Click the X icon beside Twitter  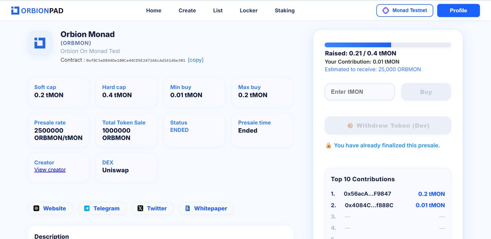coord(140,208)
